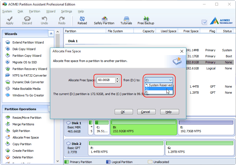Screen dimensions: 236x165
Task: Select the Undo icon
Action: 44,20
